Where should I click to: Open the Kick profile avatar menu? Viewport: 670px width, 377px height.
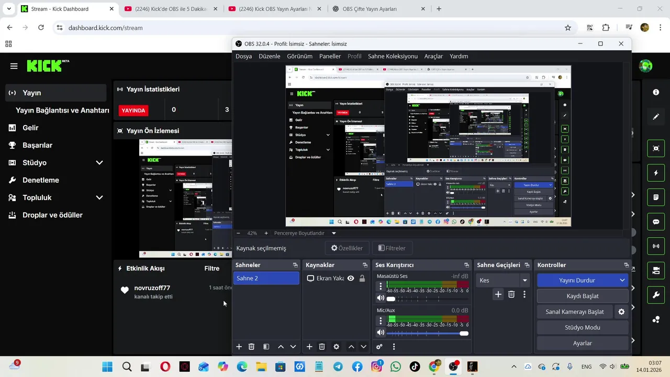(x=646, y=66)
